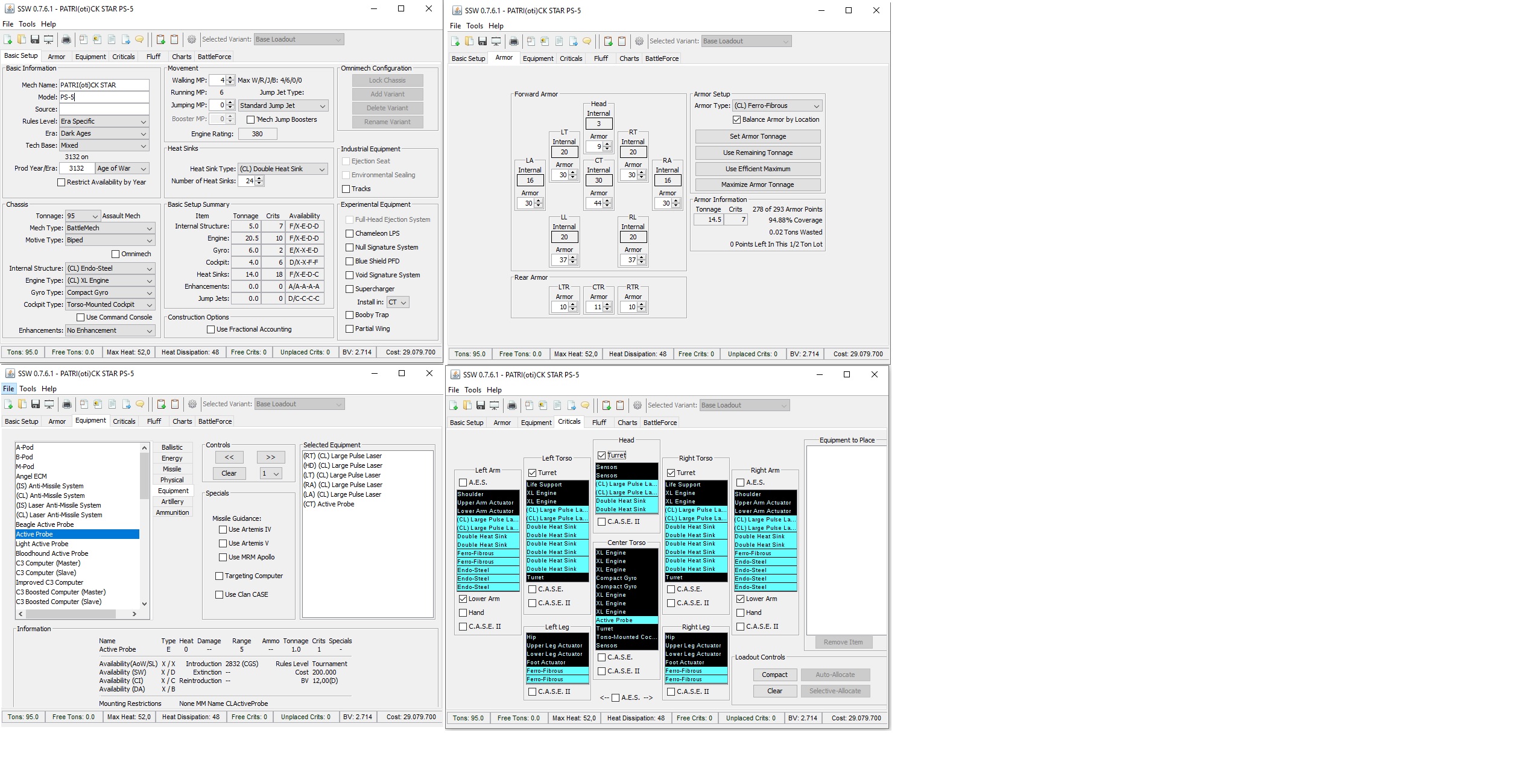Open Heat Sink Type dropdown
The image size is (1532, 768).
tap(283, 169)
